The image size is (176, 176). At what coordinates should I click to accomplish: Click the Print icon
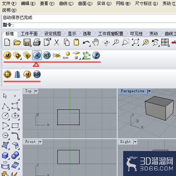[x=37, y=42]
